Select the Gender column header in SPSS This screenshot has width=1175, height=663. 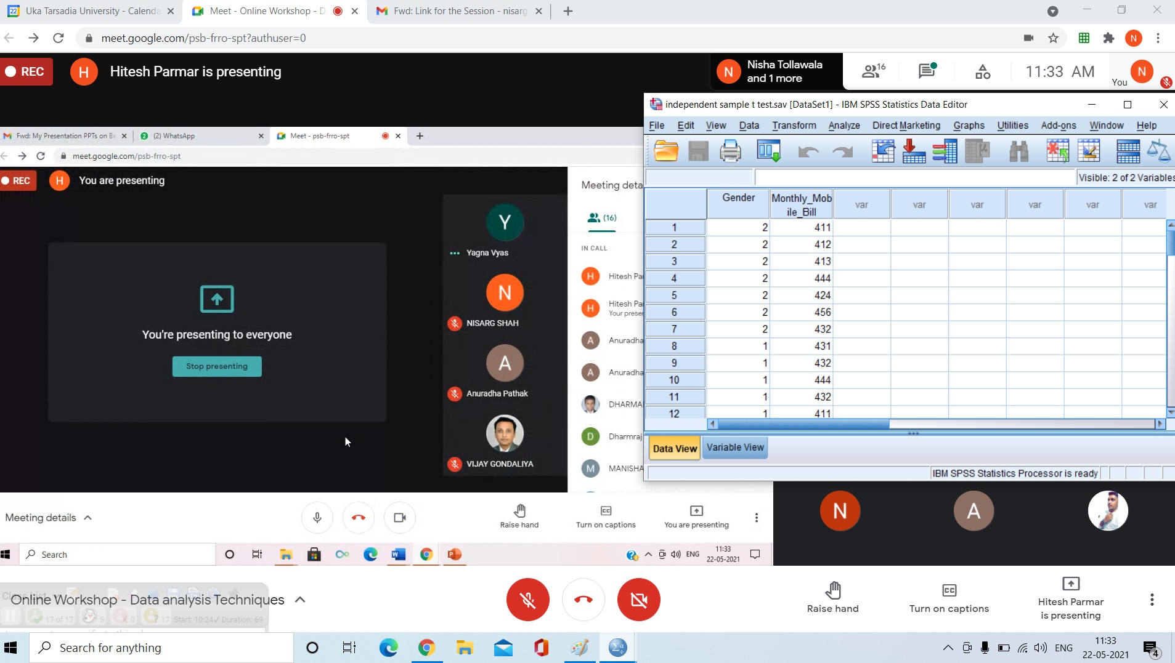(738, 204)
